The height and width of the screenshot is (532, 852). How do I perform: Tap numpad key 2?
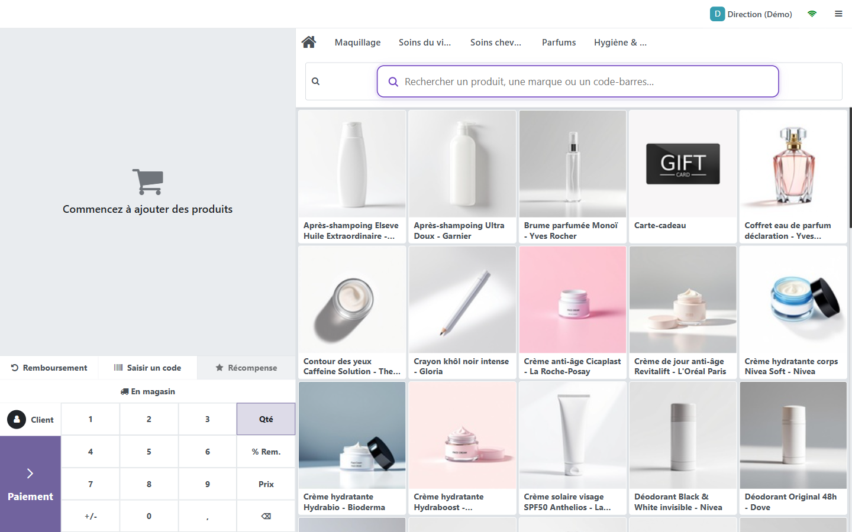pyautogui.click(x=149, y=419)
